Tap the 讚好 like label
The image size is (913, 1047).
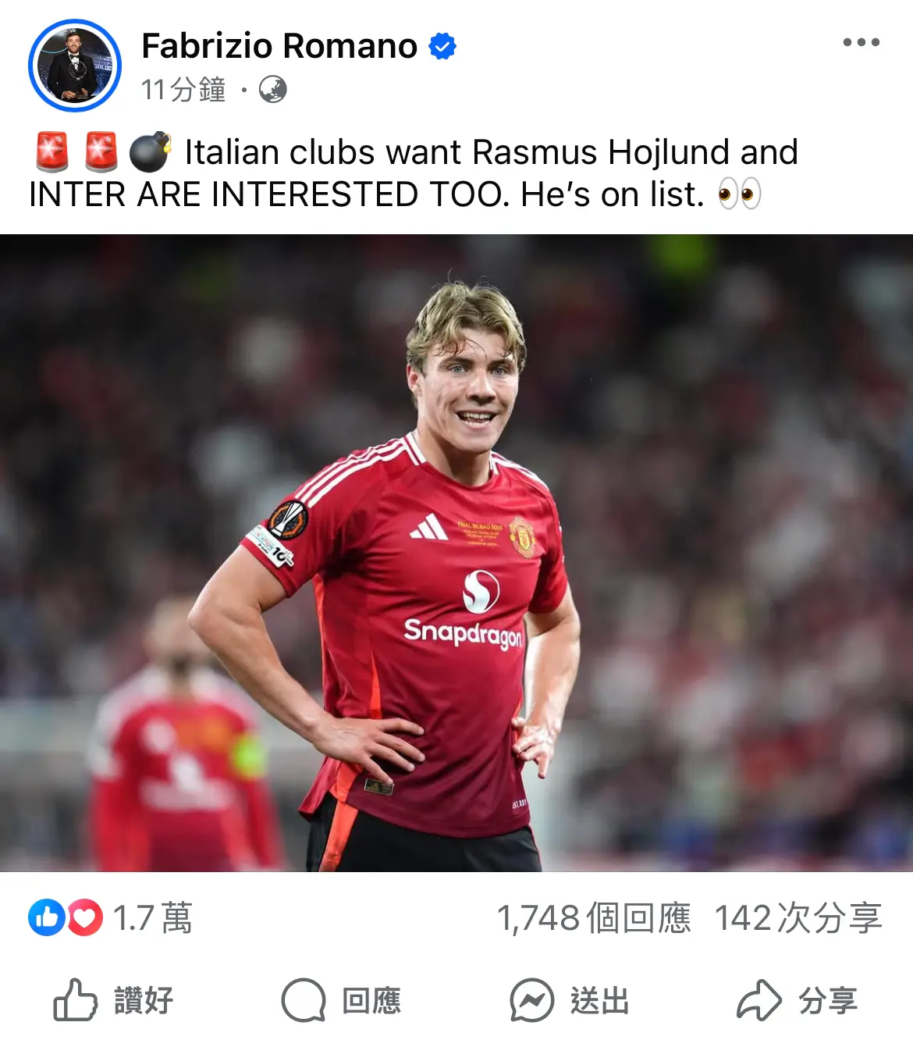pyautogui.click(x=144, y=1000)
